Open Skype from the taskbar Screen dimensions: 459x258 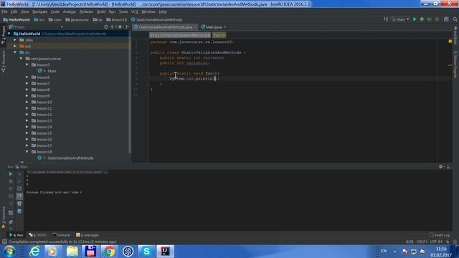pos(146,252)
